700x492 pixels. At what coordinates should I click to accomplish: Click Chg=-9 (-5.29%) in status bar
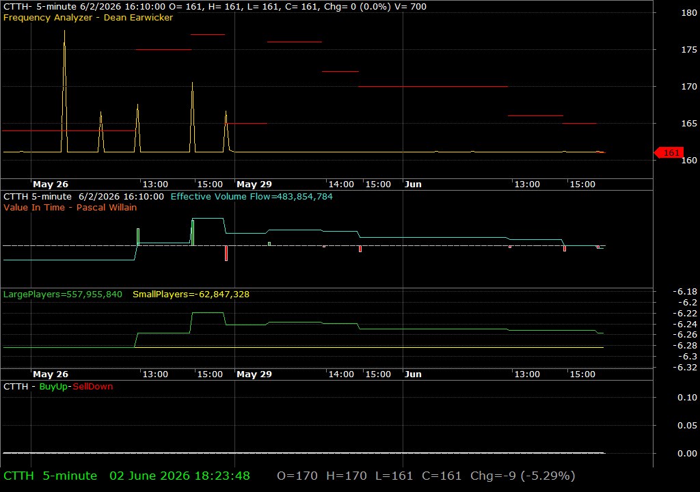[x=523, y=476]
